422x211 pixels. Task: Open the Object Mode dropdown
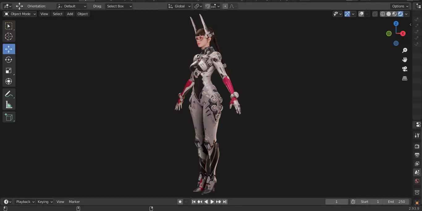pos(20,14)
